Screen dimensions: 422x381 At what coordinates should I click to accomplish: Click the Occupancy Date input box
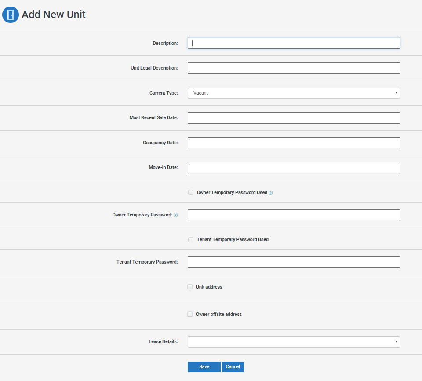293,143
